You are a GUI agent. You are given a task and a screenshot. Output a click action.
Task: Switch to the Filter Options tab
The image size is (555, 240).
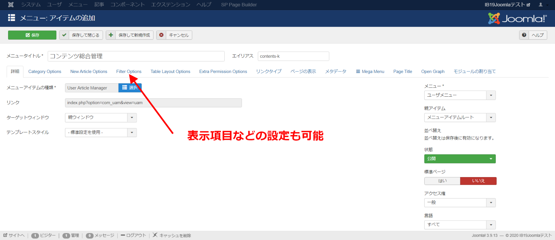(129, 71)
